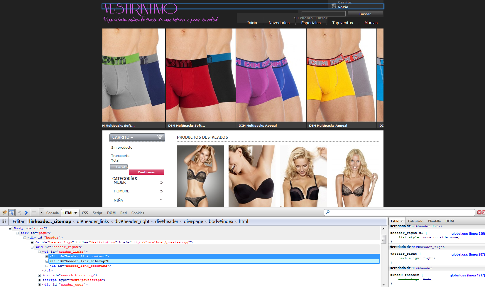This screenshot has width=485, height=287.
Task: Open the Plantilla side tab
Action: tap(434, 221)
